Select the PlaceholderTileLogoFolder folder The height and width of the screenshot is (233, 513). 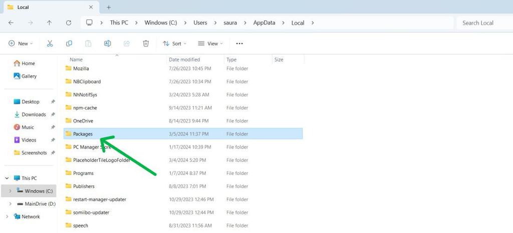pos(183,160)
